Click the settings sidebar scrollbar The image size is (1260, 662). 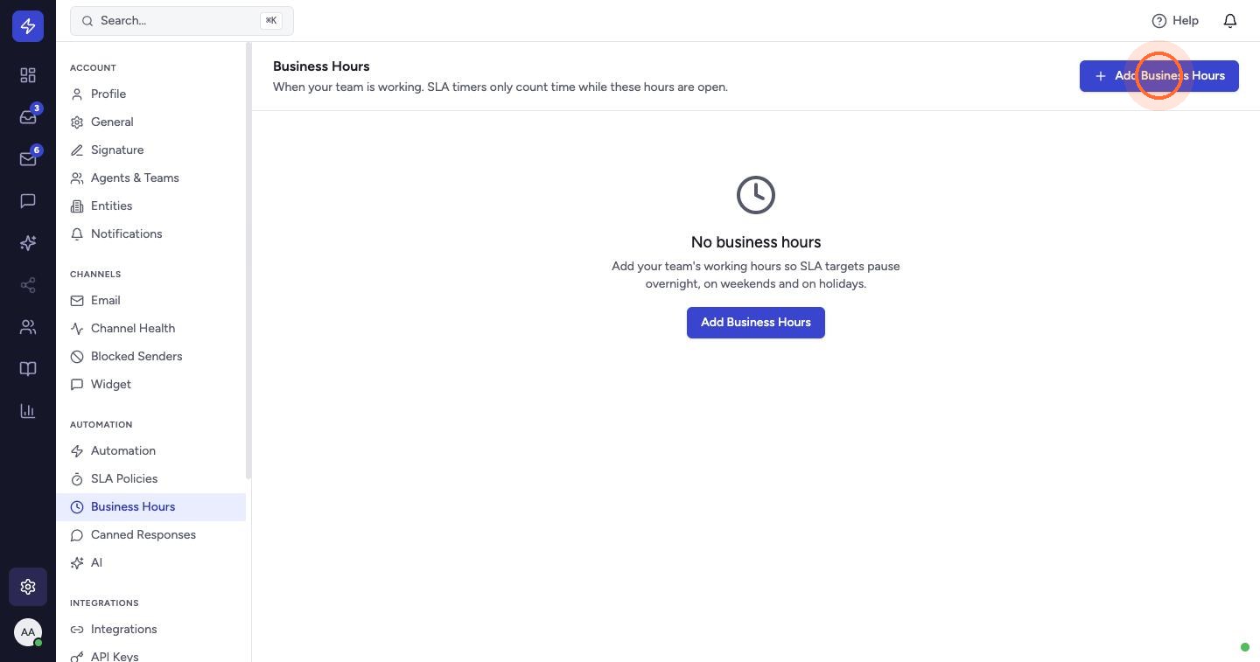(248, 261)
